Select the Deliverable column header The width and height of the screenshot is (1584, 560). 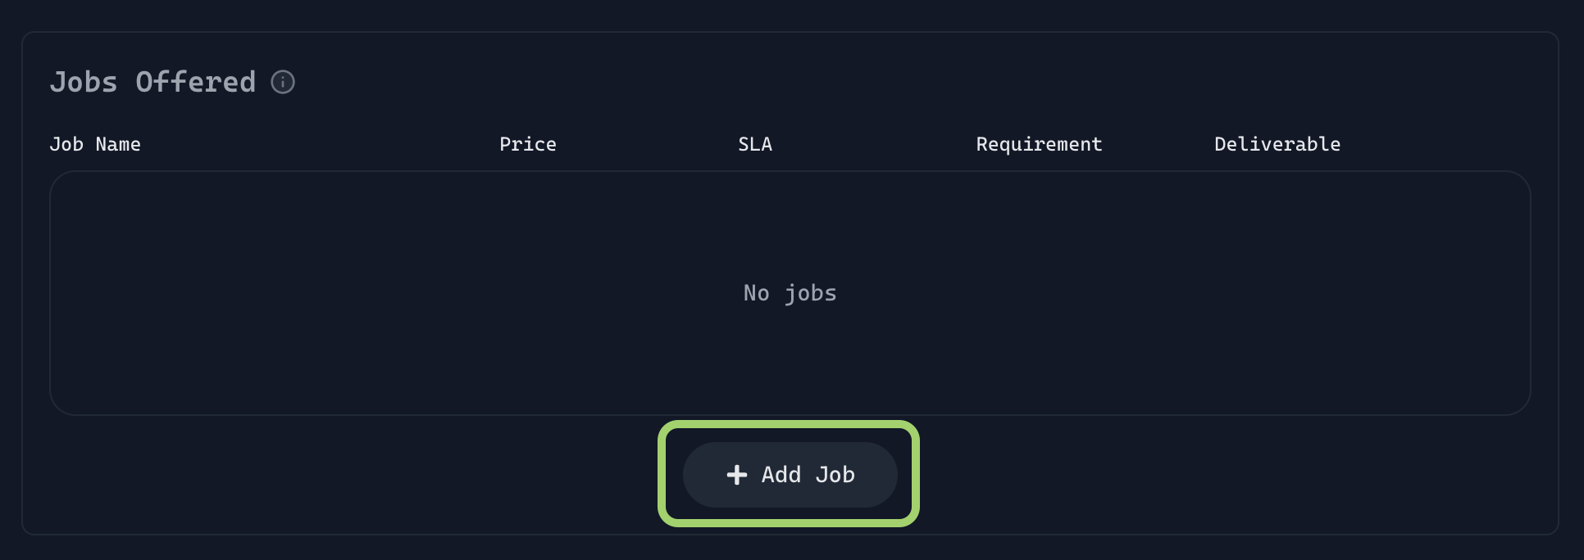click(1277, 144)
